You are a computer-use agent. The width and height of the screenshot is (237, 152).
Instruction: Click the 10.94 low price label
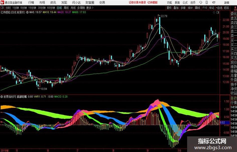point(44,89)
